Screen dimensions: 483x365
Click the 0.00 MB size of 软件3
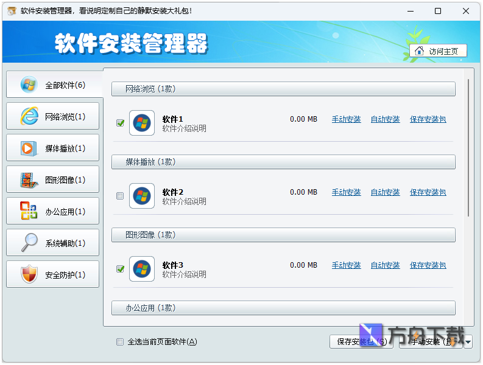[303, 265]
